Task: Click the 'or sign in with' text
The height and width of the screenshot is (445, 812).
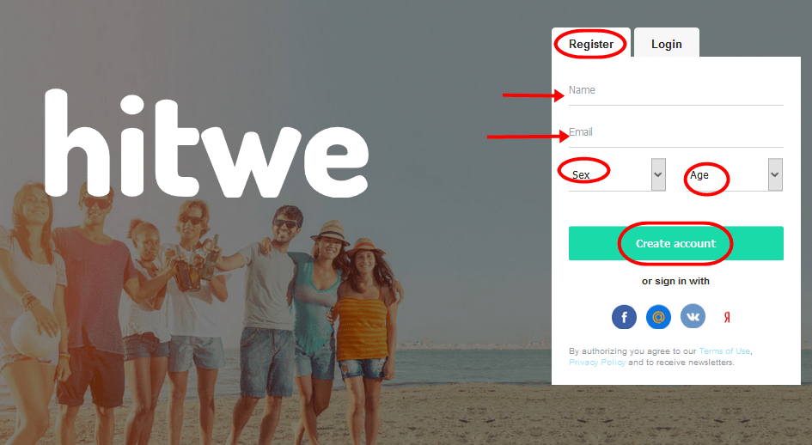Action: (x=675, y=281)
